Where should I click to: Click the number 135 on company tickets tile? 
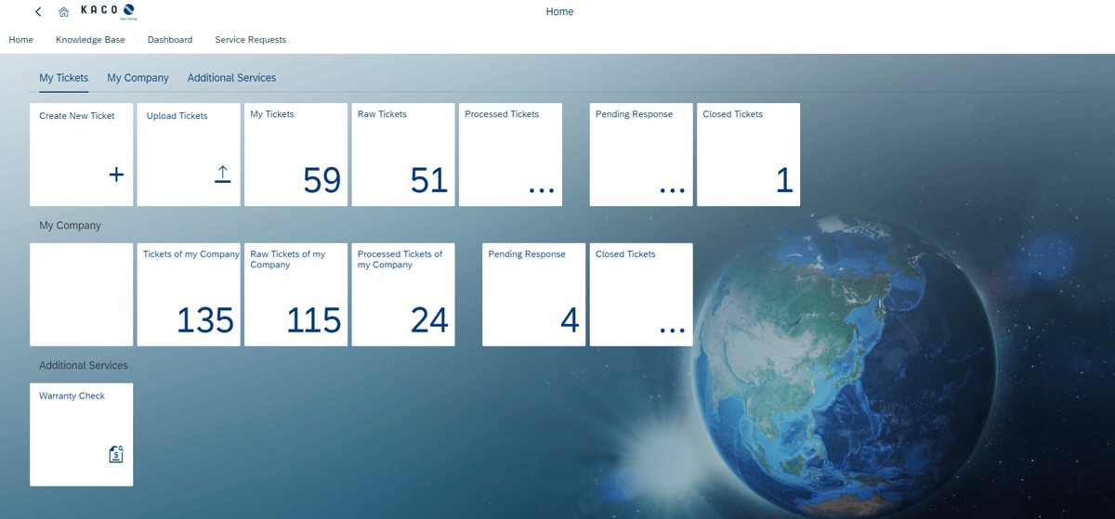pos(205,320)
